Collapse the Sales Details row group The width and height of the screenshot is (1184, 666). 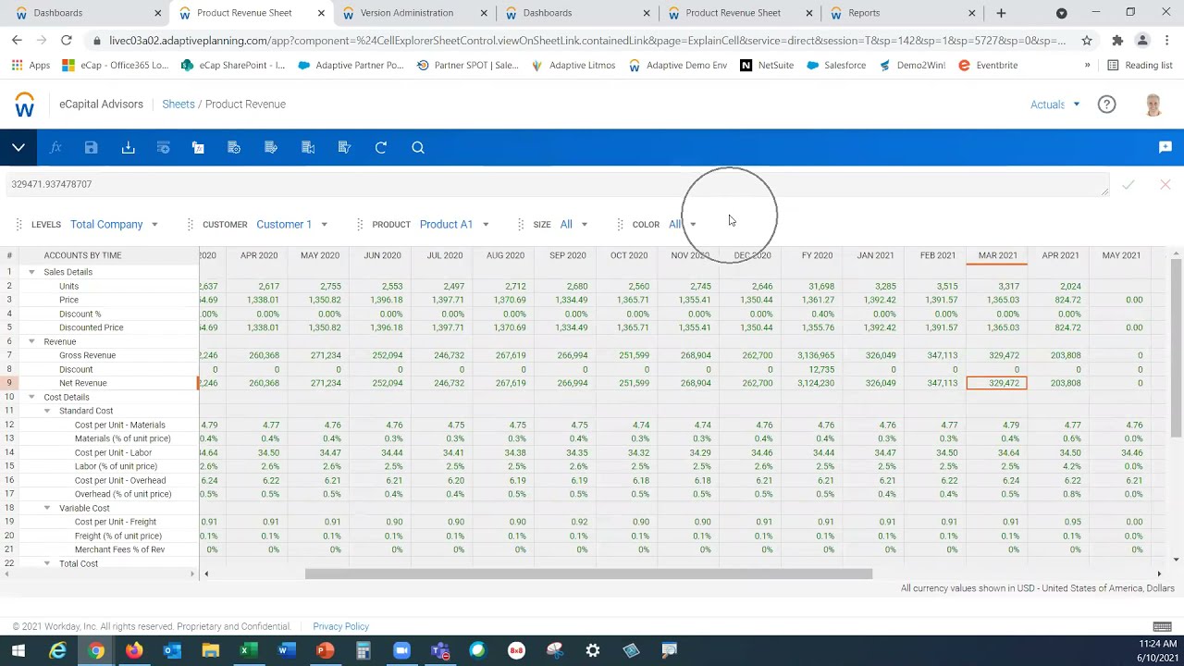click(x=31, y=272)
